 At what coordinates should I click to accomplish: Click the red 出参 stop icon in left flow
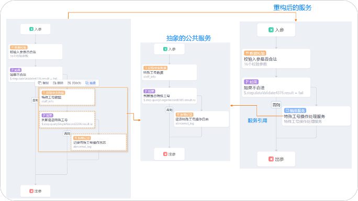[x=31, y=191]
